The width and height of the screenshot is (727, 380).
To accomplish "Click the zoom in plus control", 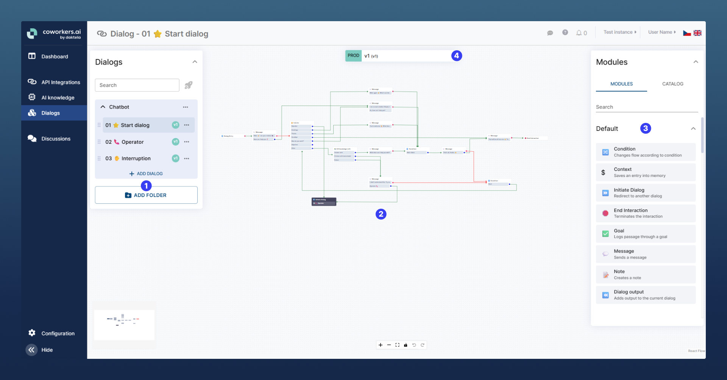I will pyautogui.click(x=381, y=345).
